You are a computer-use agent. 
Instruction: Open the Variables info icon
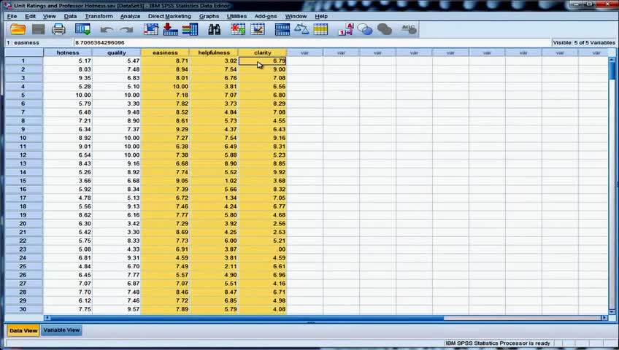190,29
